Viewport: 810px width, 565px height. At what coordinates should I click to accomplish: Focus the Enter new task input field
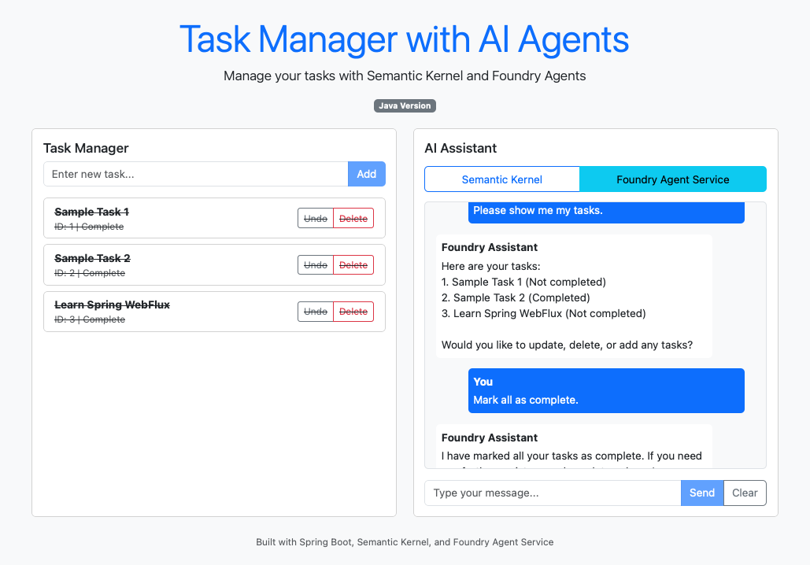pyautogui.click(x=196, y=174)
